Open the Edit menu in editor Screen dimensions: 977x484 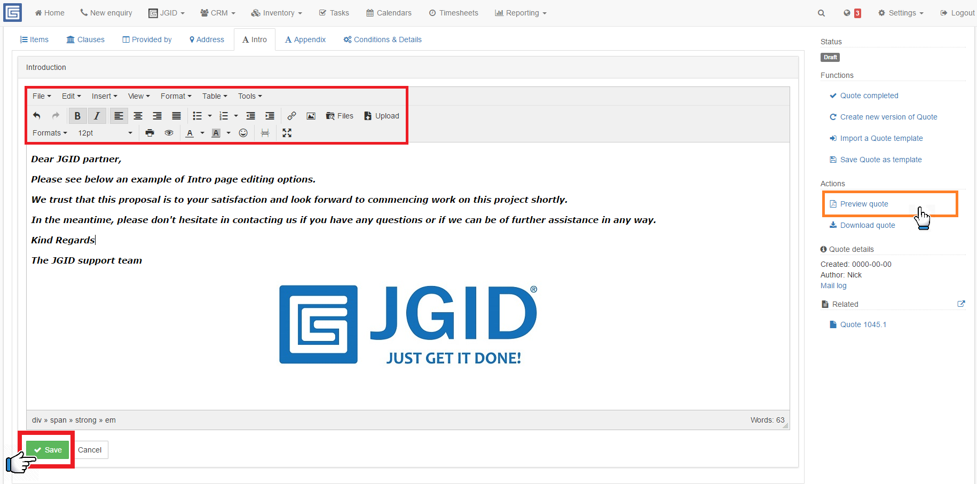pos(71,96)
